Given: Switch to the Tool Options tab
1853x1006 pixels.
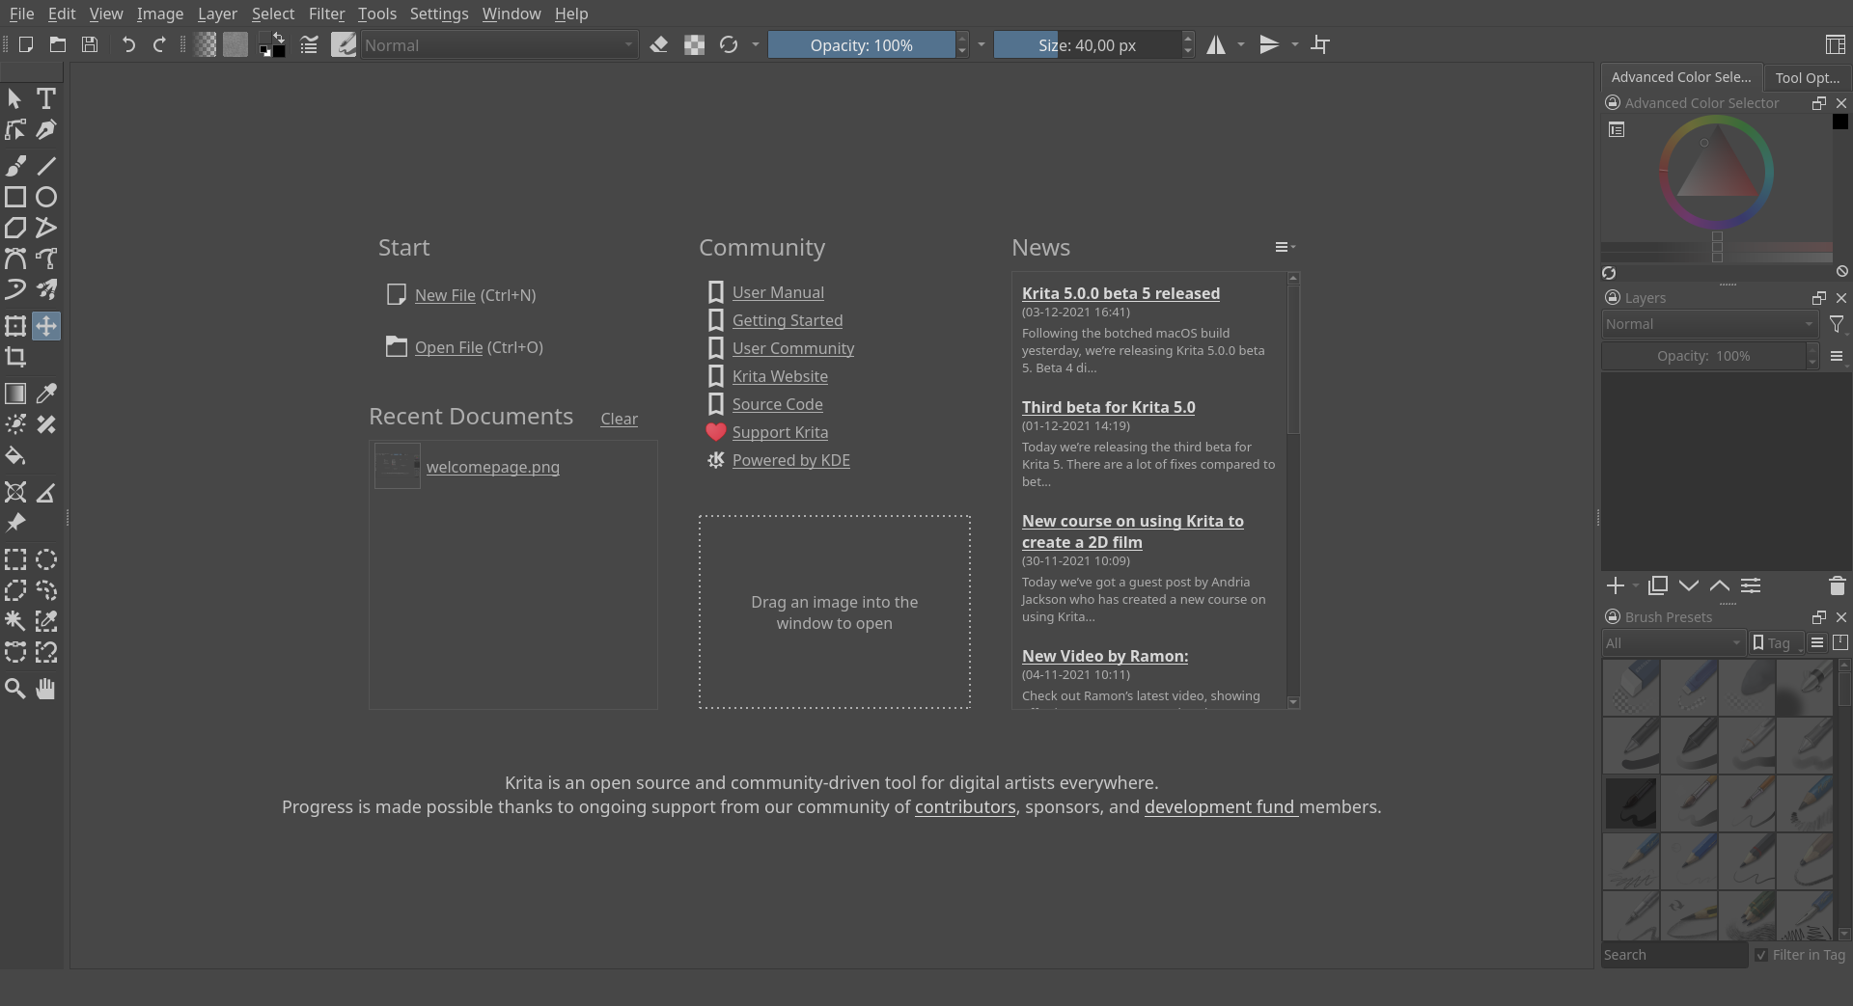Looking at the screenshot, I should [1807, 77].
